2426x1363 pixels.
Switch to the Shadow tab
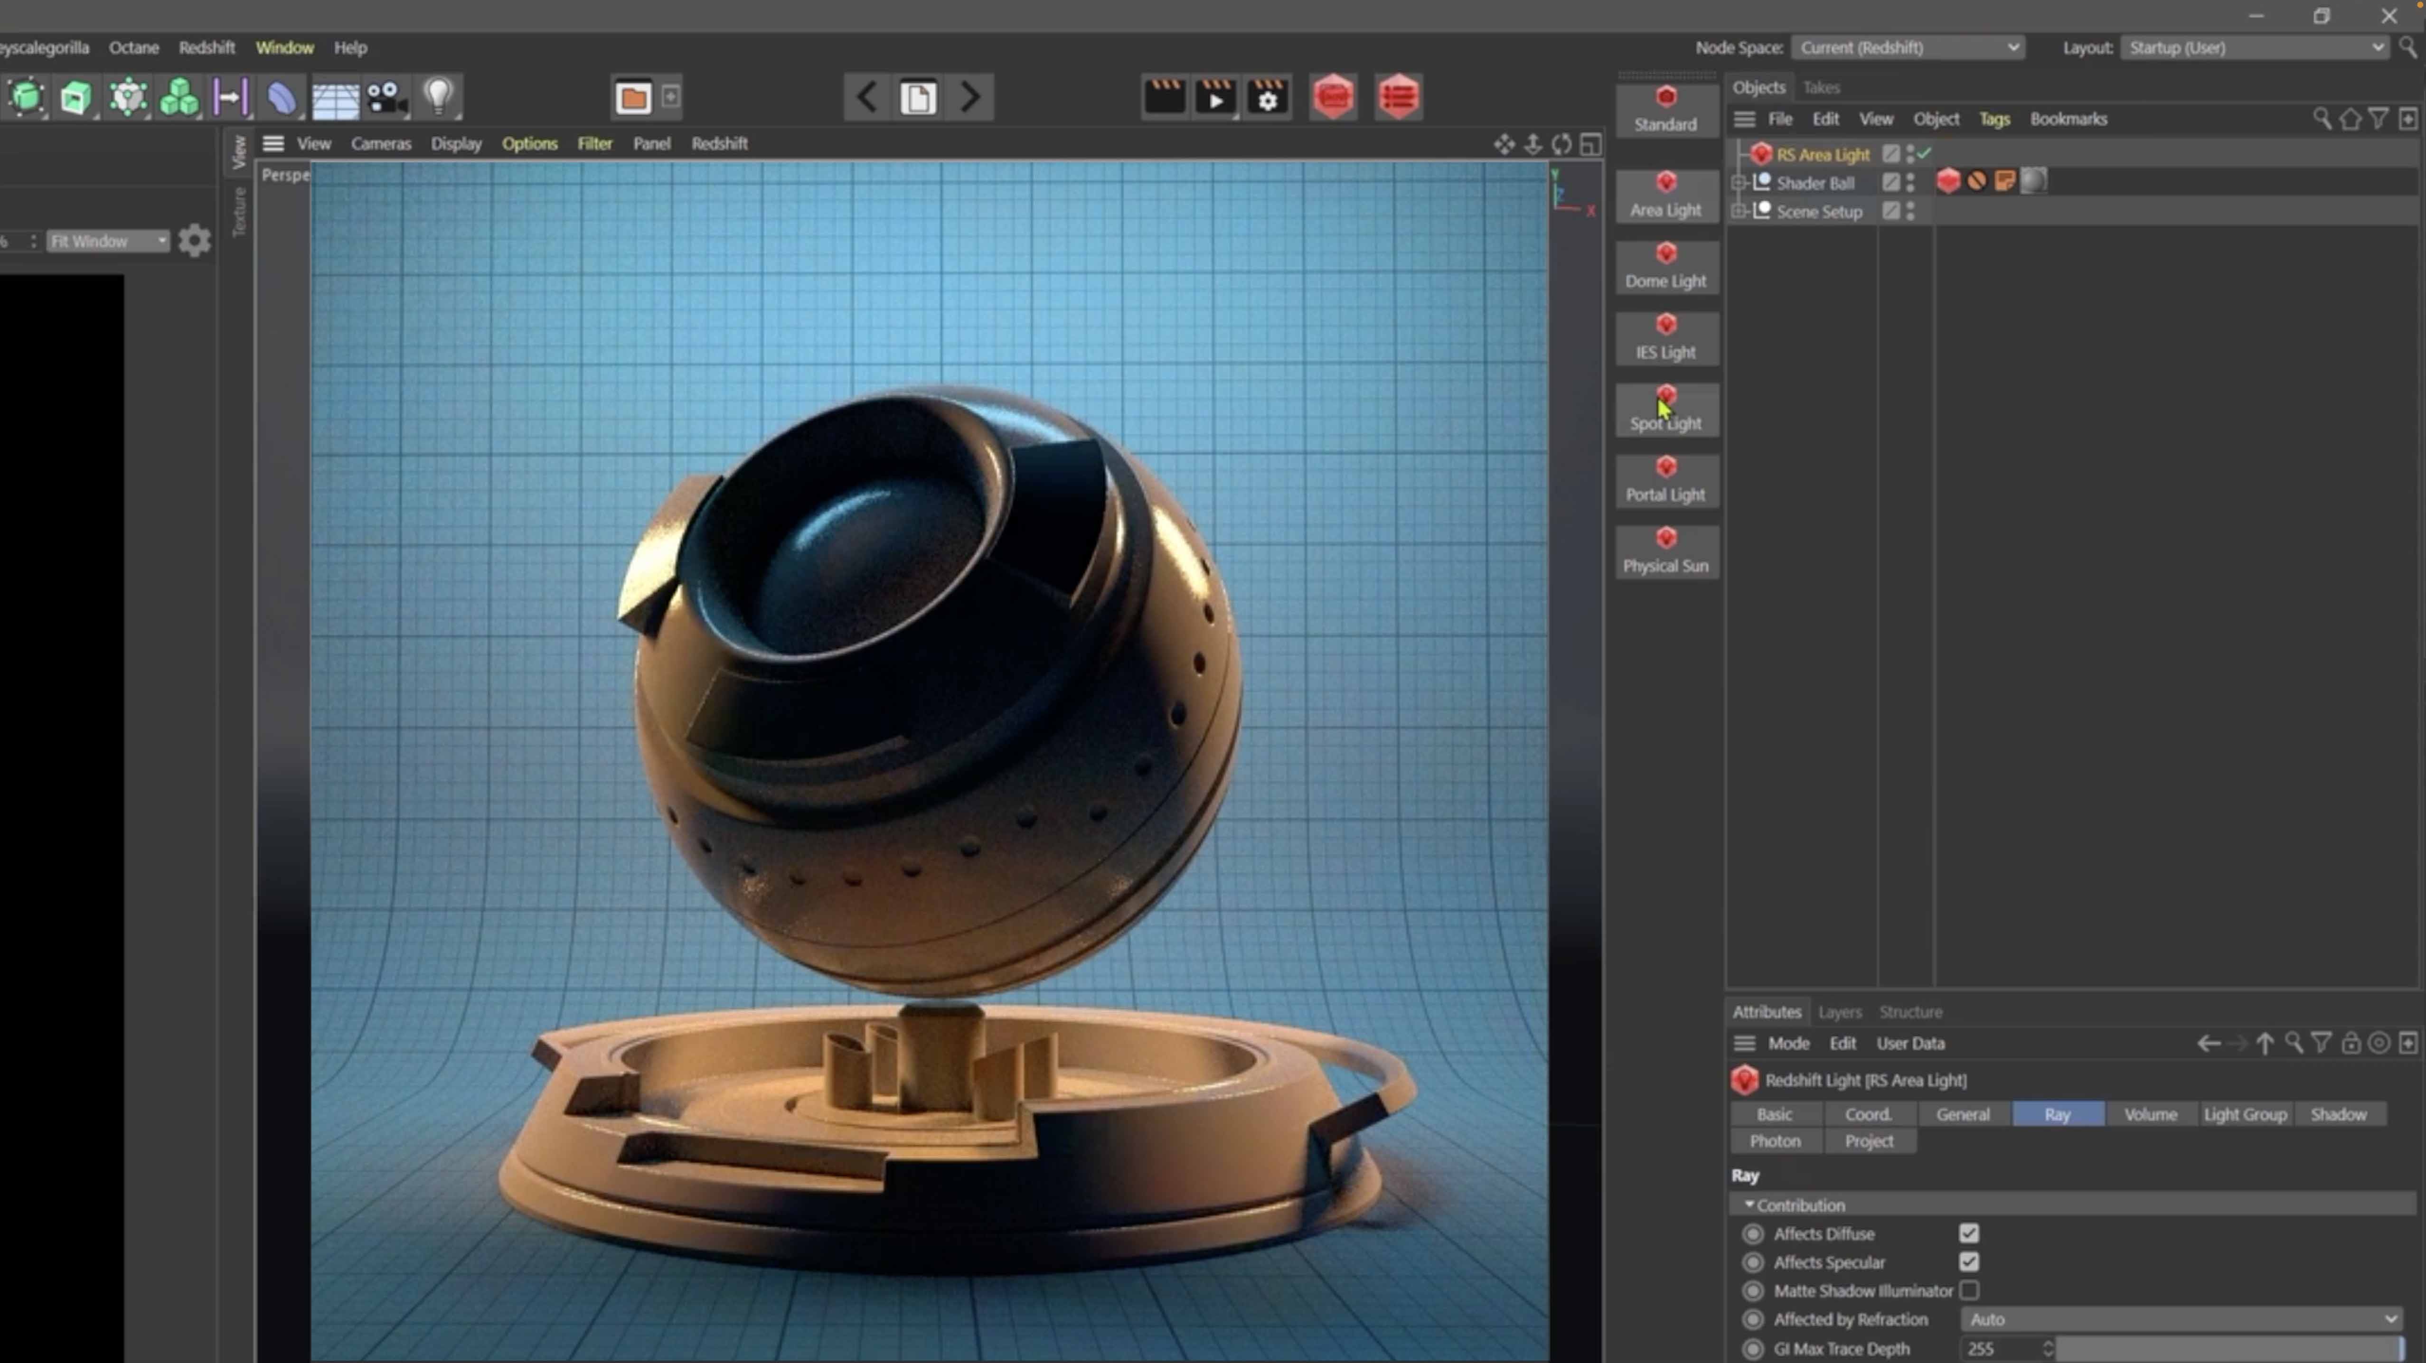point(2338,1113)
